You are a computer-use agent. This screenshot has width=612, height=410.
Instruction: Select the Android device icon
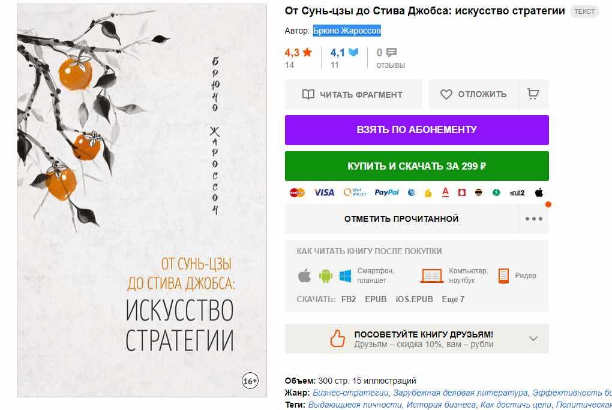pyautogui.click(x=326, y=276)
